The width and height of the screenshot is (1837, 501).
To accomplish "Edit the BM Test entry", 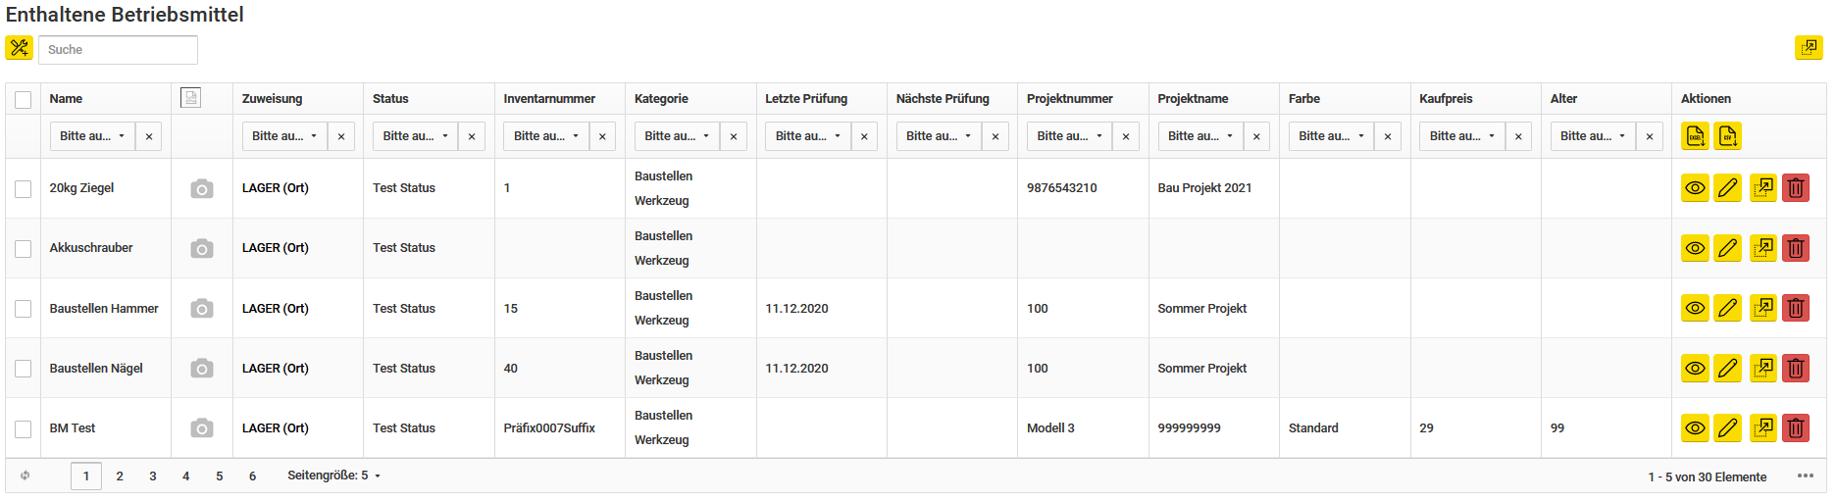I will 1728,427.
